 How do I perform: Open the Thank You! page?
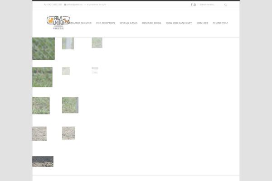coord(220,23)
